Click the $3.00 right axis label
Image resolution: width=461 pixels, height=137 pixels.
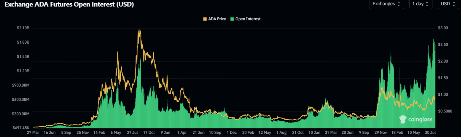click(x=443, y=28)
